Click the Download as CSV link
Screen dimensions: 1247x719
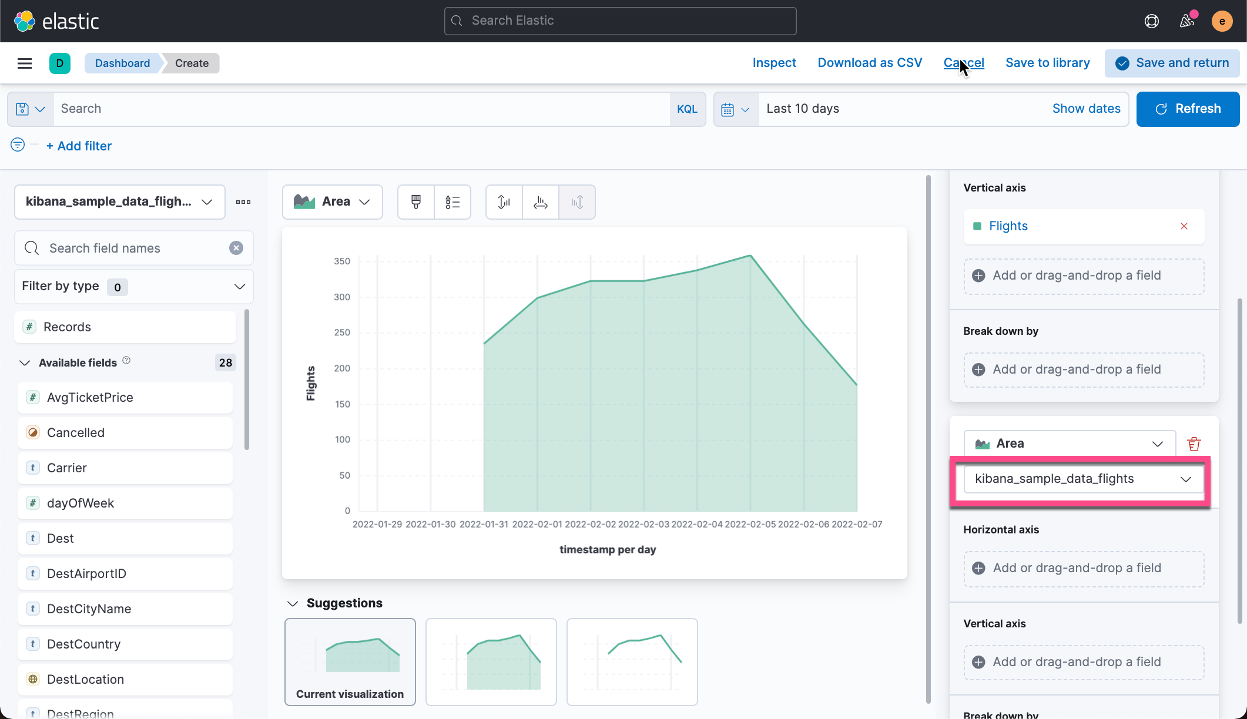(870, 62)
